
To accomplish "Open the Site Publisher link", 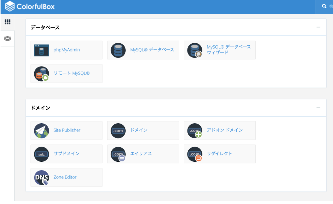I will click(x=67, y=130).
